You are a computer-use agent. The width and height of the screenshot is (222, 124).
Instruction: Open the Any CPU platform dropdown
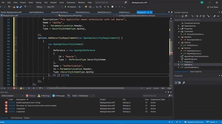pyautogui.click(x=55, y=7)
